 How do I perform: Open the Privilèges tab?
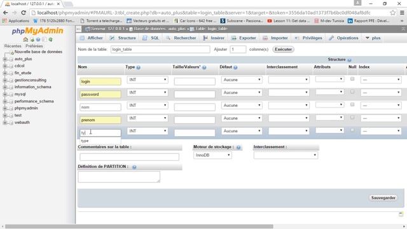coord(308,38)
